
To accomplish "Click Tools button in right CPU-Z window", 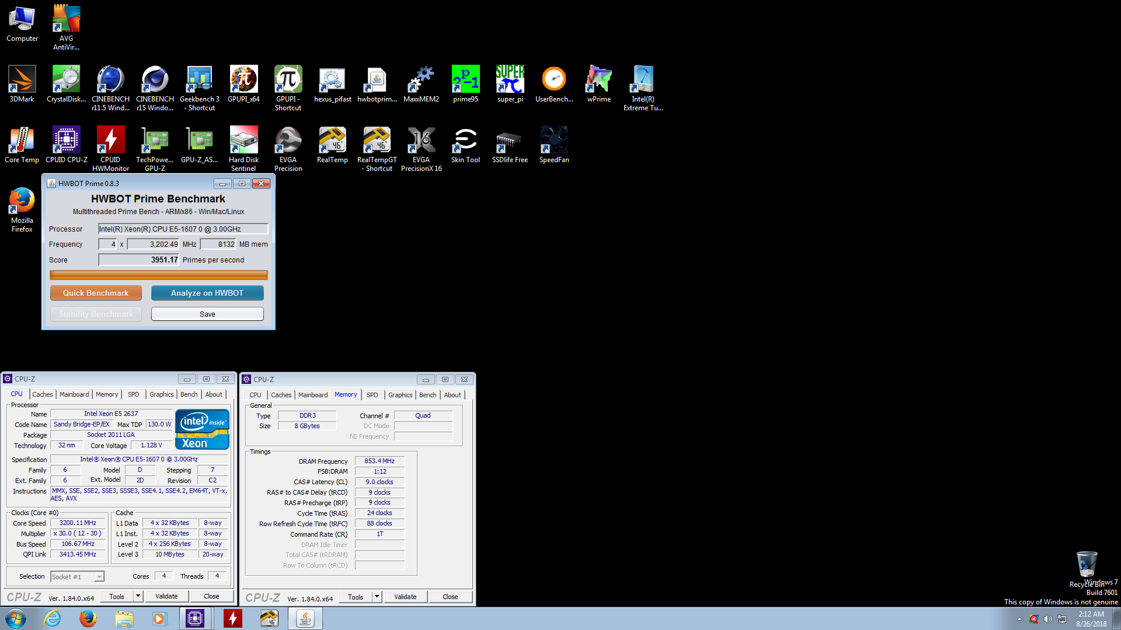I will pos(356,597).
